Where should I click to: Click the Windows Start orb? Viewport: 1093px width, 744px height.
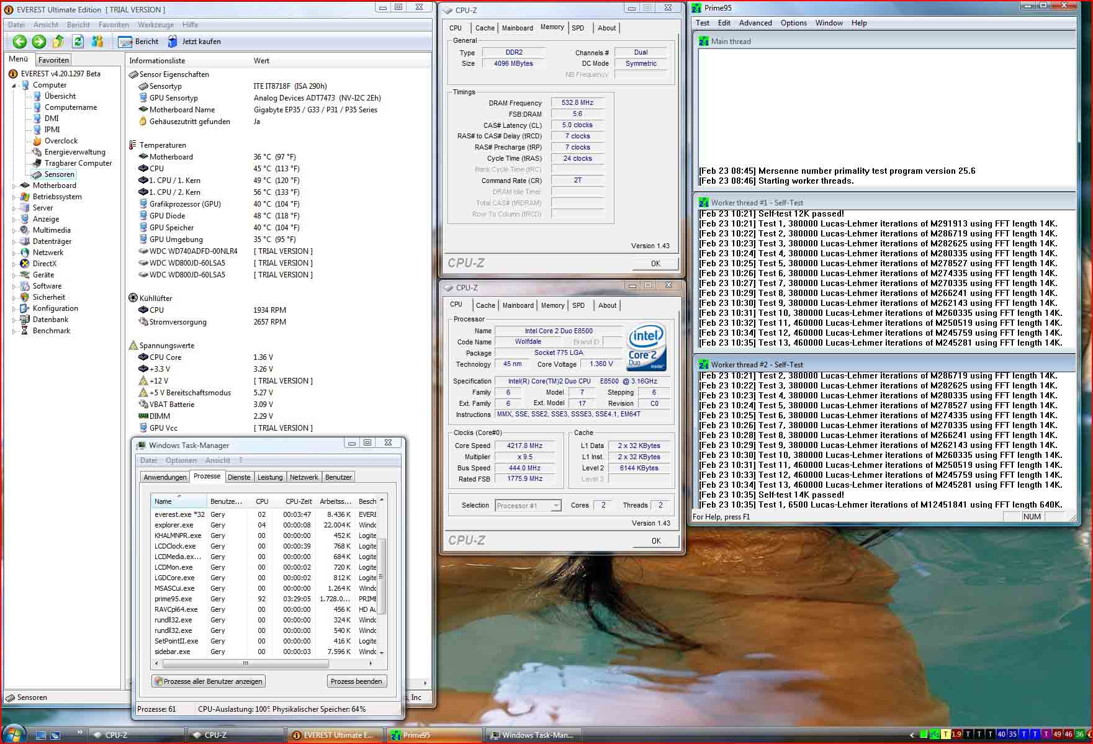click(x=14, y=735)
